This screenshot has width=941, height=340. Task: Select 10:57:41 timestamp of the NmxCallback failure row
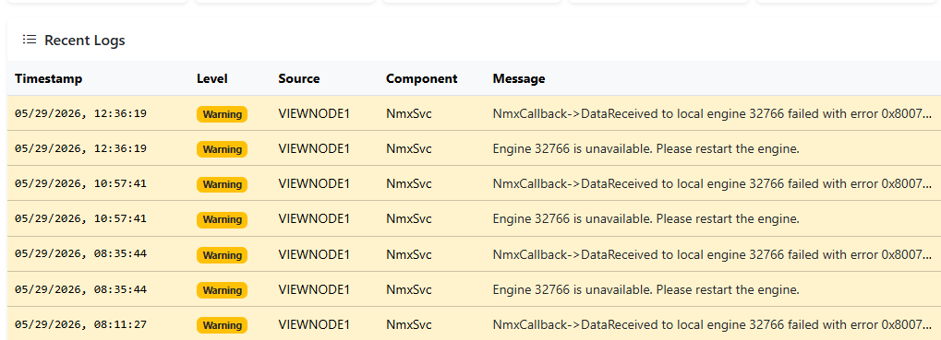[80, 183]
